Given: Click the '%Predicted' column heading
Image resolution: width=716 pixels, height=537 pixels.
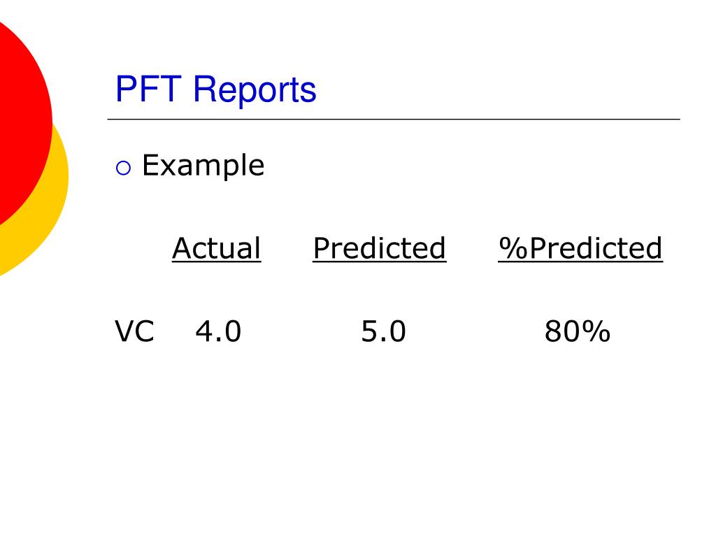Looking at the screenshot, I should 580,249.
